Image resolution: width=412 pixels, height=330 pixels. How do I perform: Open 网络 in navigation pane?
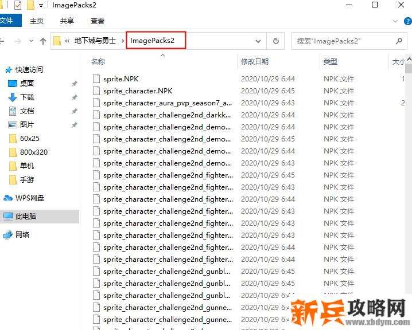click(x=22, y=234)
